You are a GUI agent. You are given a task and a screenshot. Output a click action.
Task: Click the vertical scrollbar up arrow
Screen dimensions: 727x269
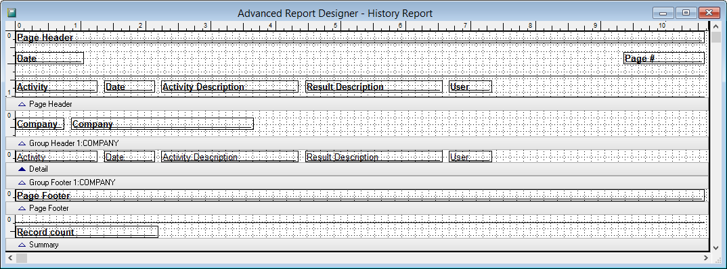pyautogui.click(x=717, y=26)
